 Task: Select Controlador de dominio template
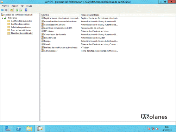pyautogui.click(x=55, y=34)
